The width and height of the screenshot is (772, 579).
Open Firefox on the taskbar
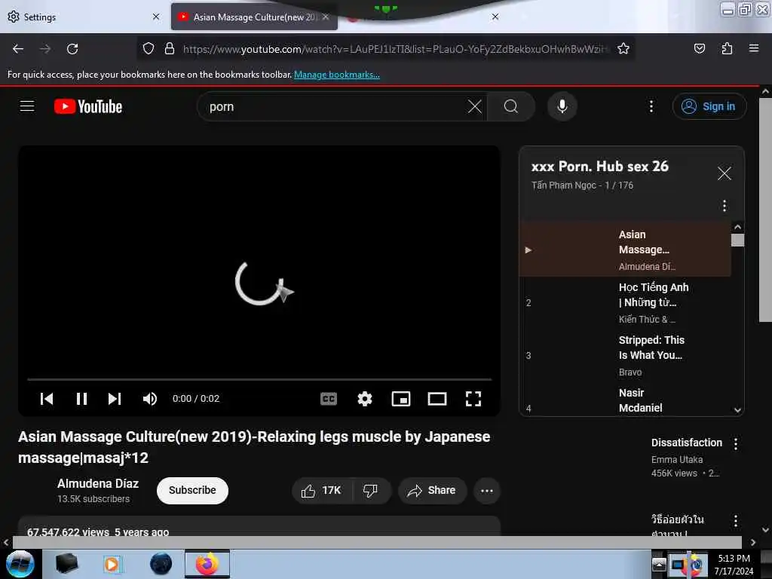[x=207, y=564]
